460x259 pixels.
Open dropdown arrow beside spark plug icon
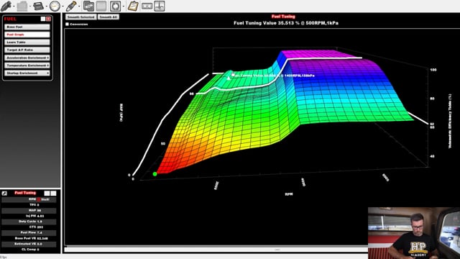79,6
